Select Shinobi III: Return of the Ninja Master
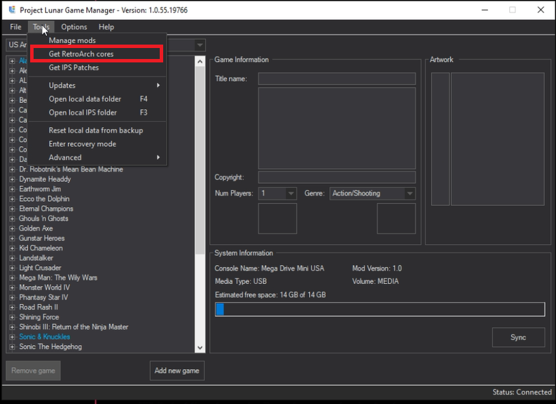 click(73, 327)
